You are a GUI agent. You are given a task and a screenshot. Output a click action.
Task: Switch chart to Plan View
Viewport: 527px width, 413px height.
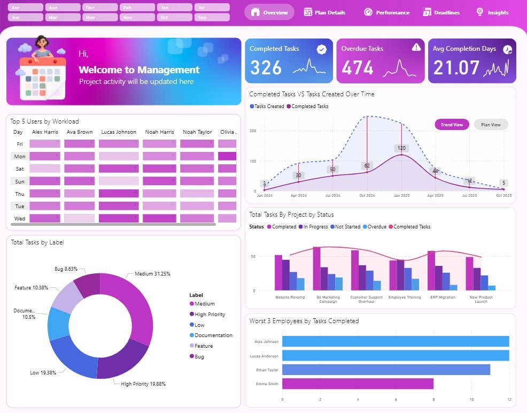(x=491, y=125)
